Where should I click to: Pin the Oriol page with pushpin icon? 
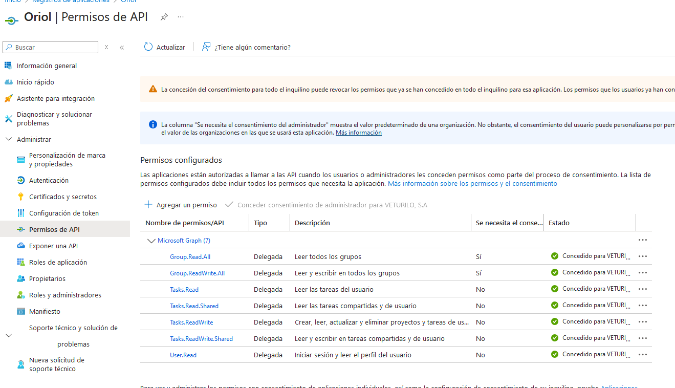[x=164, y=17]
